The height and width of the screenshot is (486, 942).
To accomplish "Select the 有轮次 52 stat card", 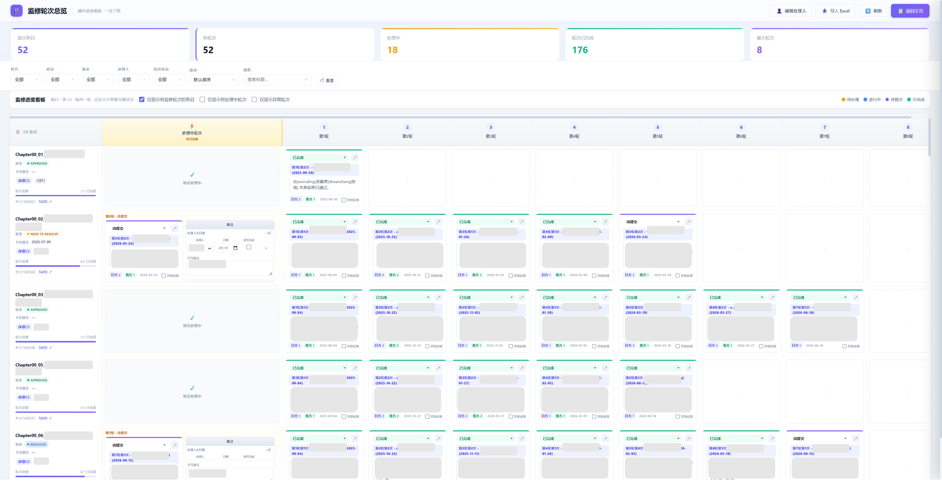I will click(x=285, y=45).
